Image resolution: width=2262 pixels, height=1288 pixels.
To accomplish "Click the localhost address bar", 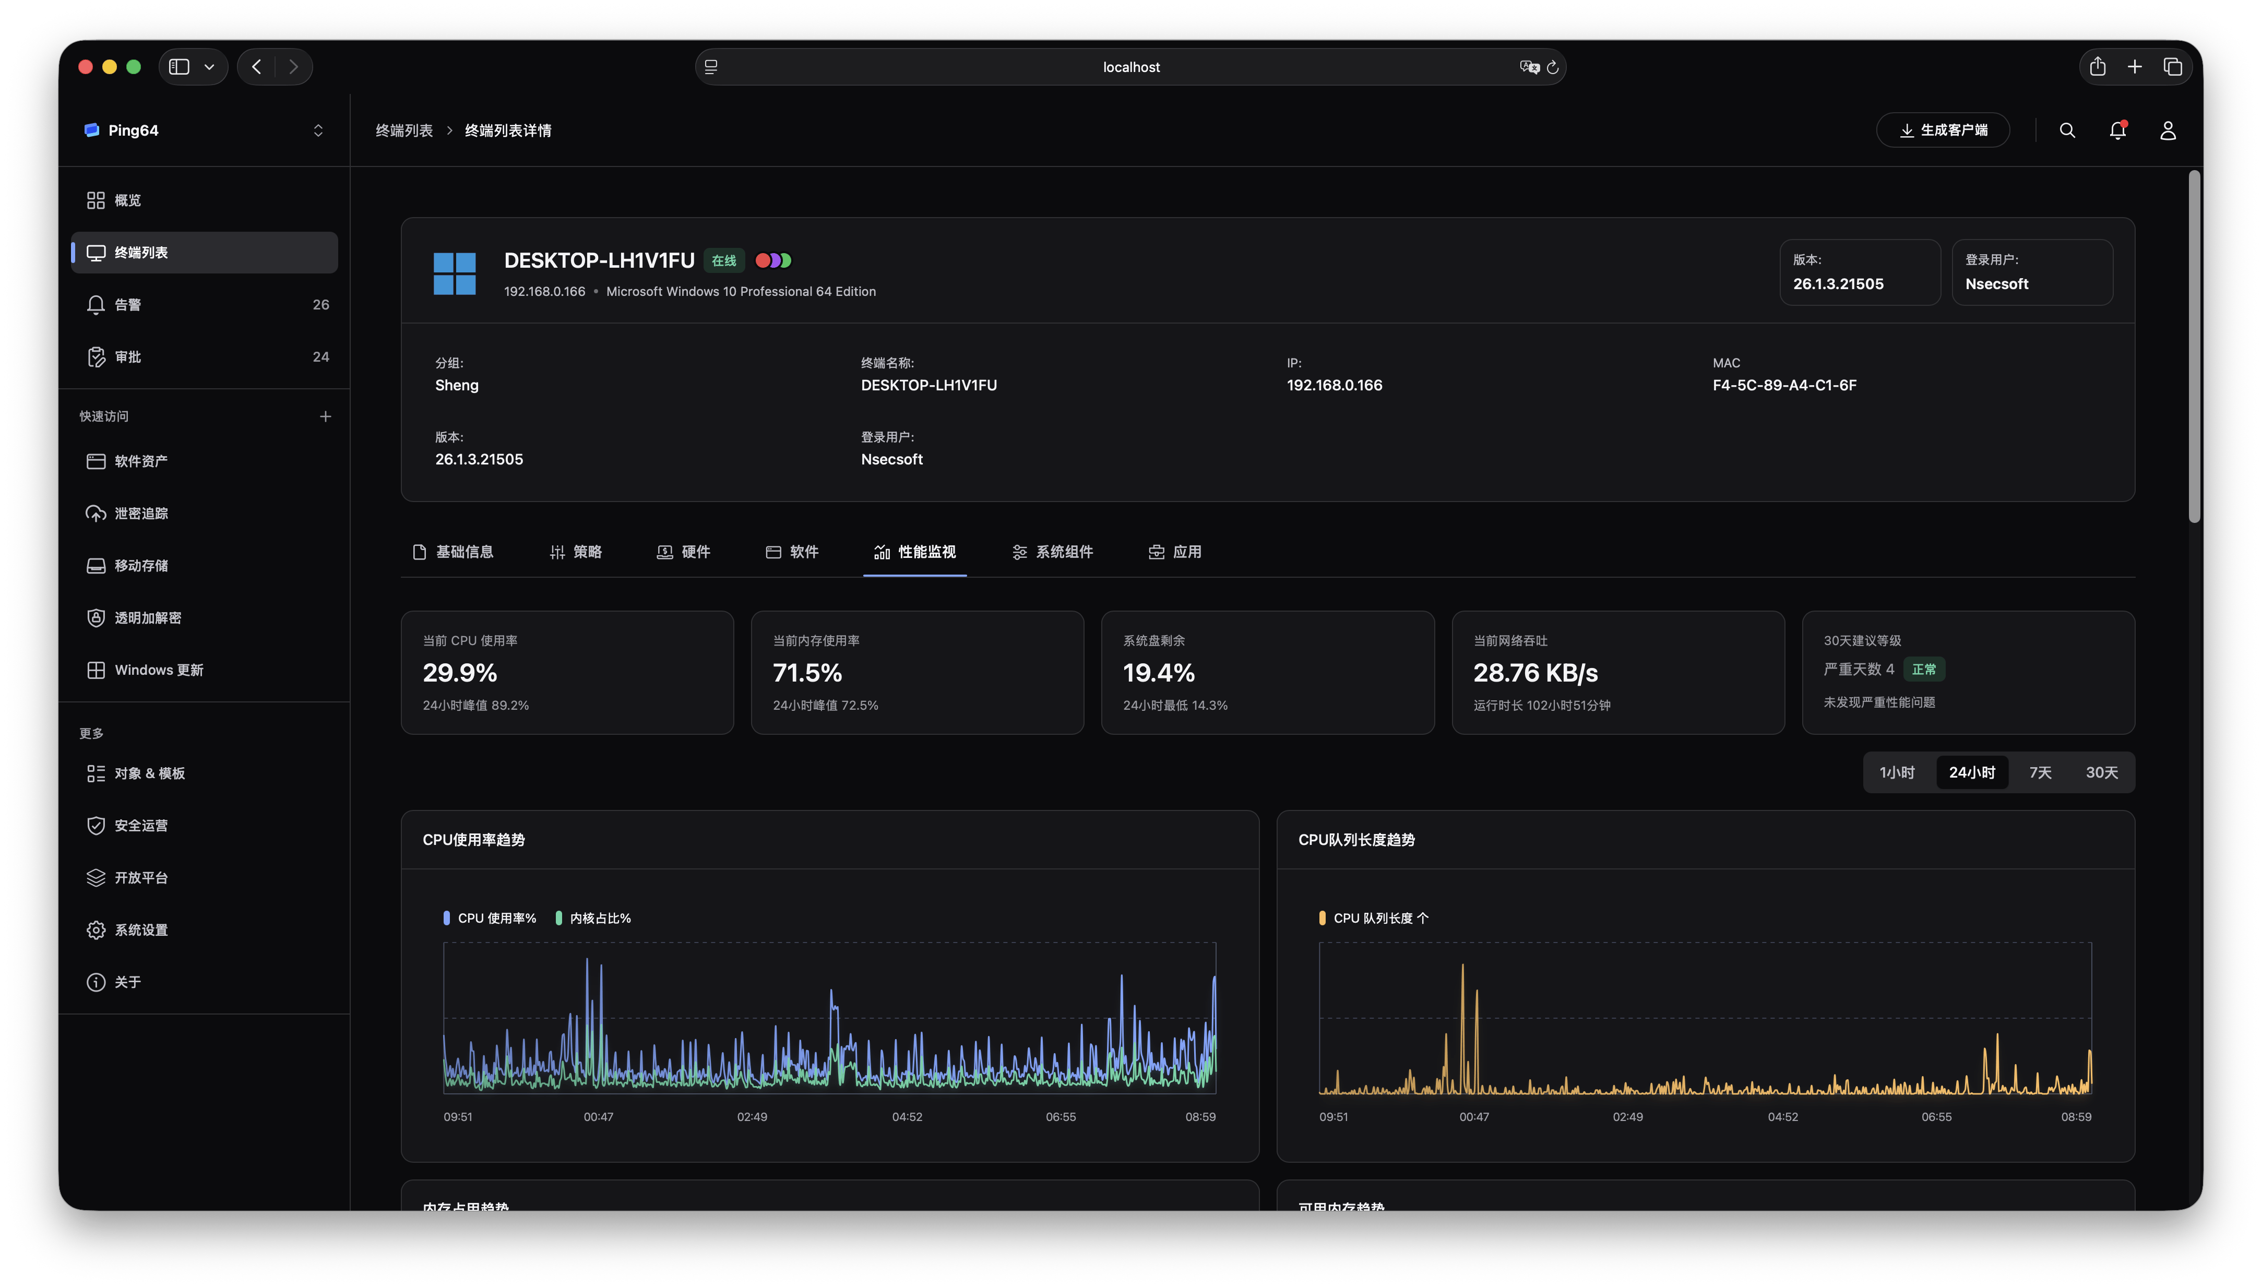I will click(x=1130, y=67).
